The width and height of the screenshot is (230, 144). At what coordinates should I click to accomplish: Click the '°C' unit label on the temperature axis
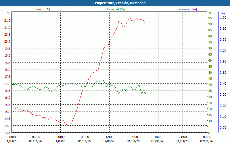coord(9,13)
